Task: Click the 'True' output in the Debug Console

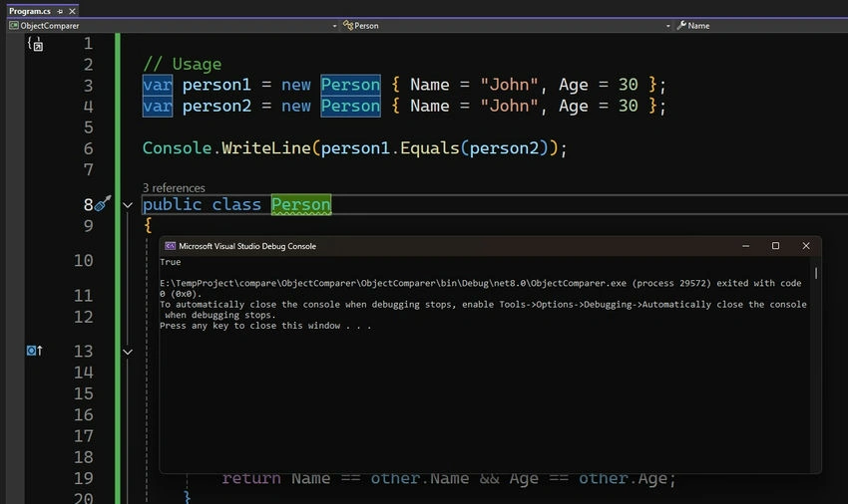Action: click(171, 262)
